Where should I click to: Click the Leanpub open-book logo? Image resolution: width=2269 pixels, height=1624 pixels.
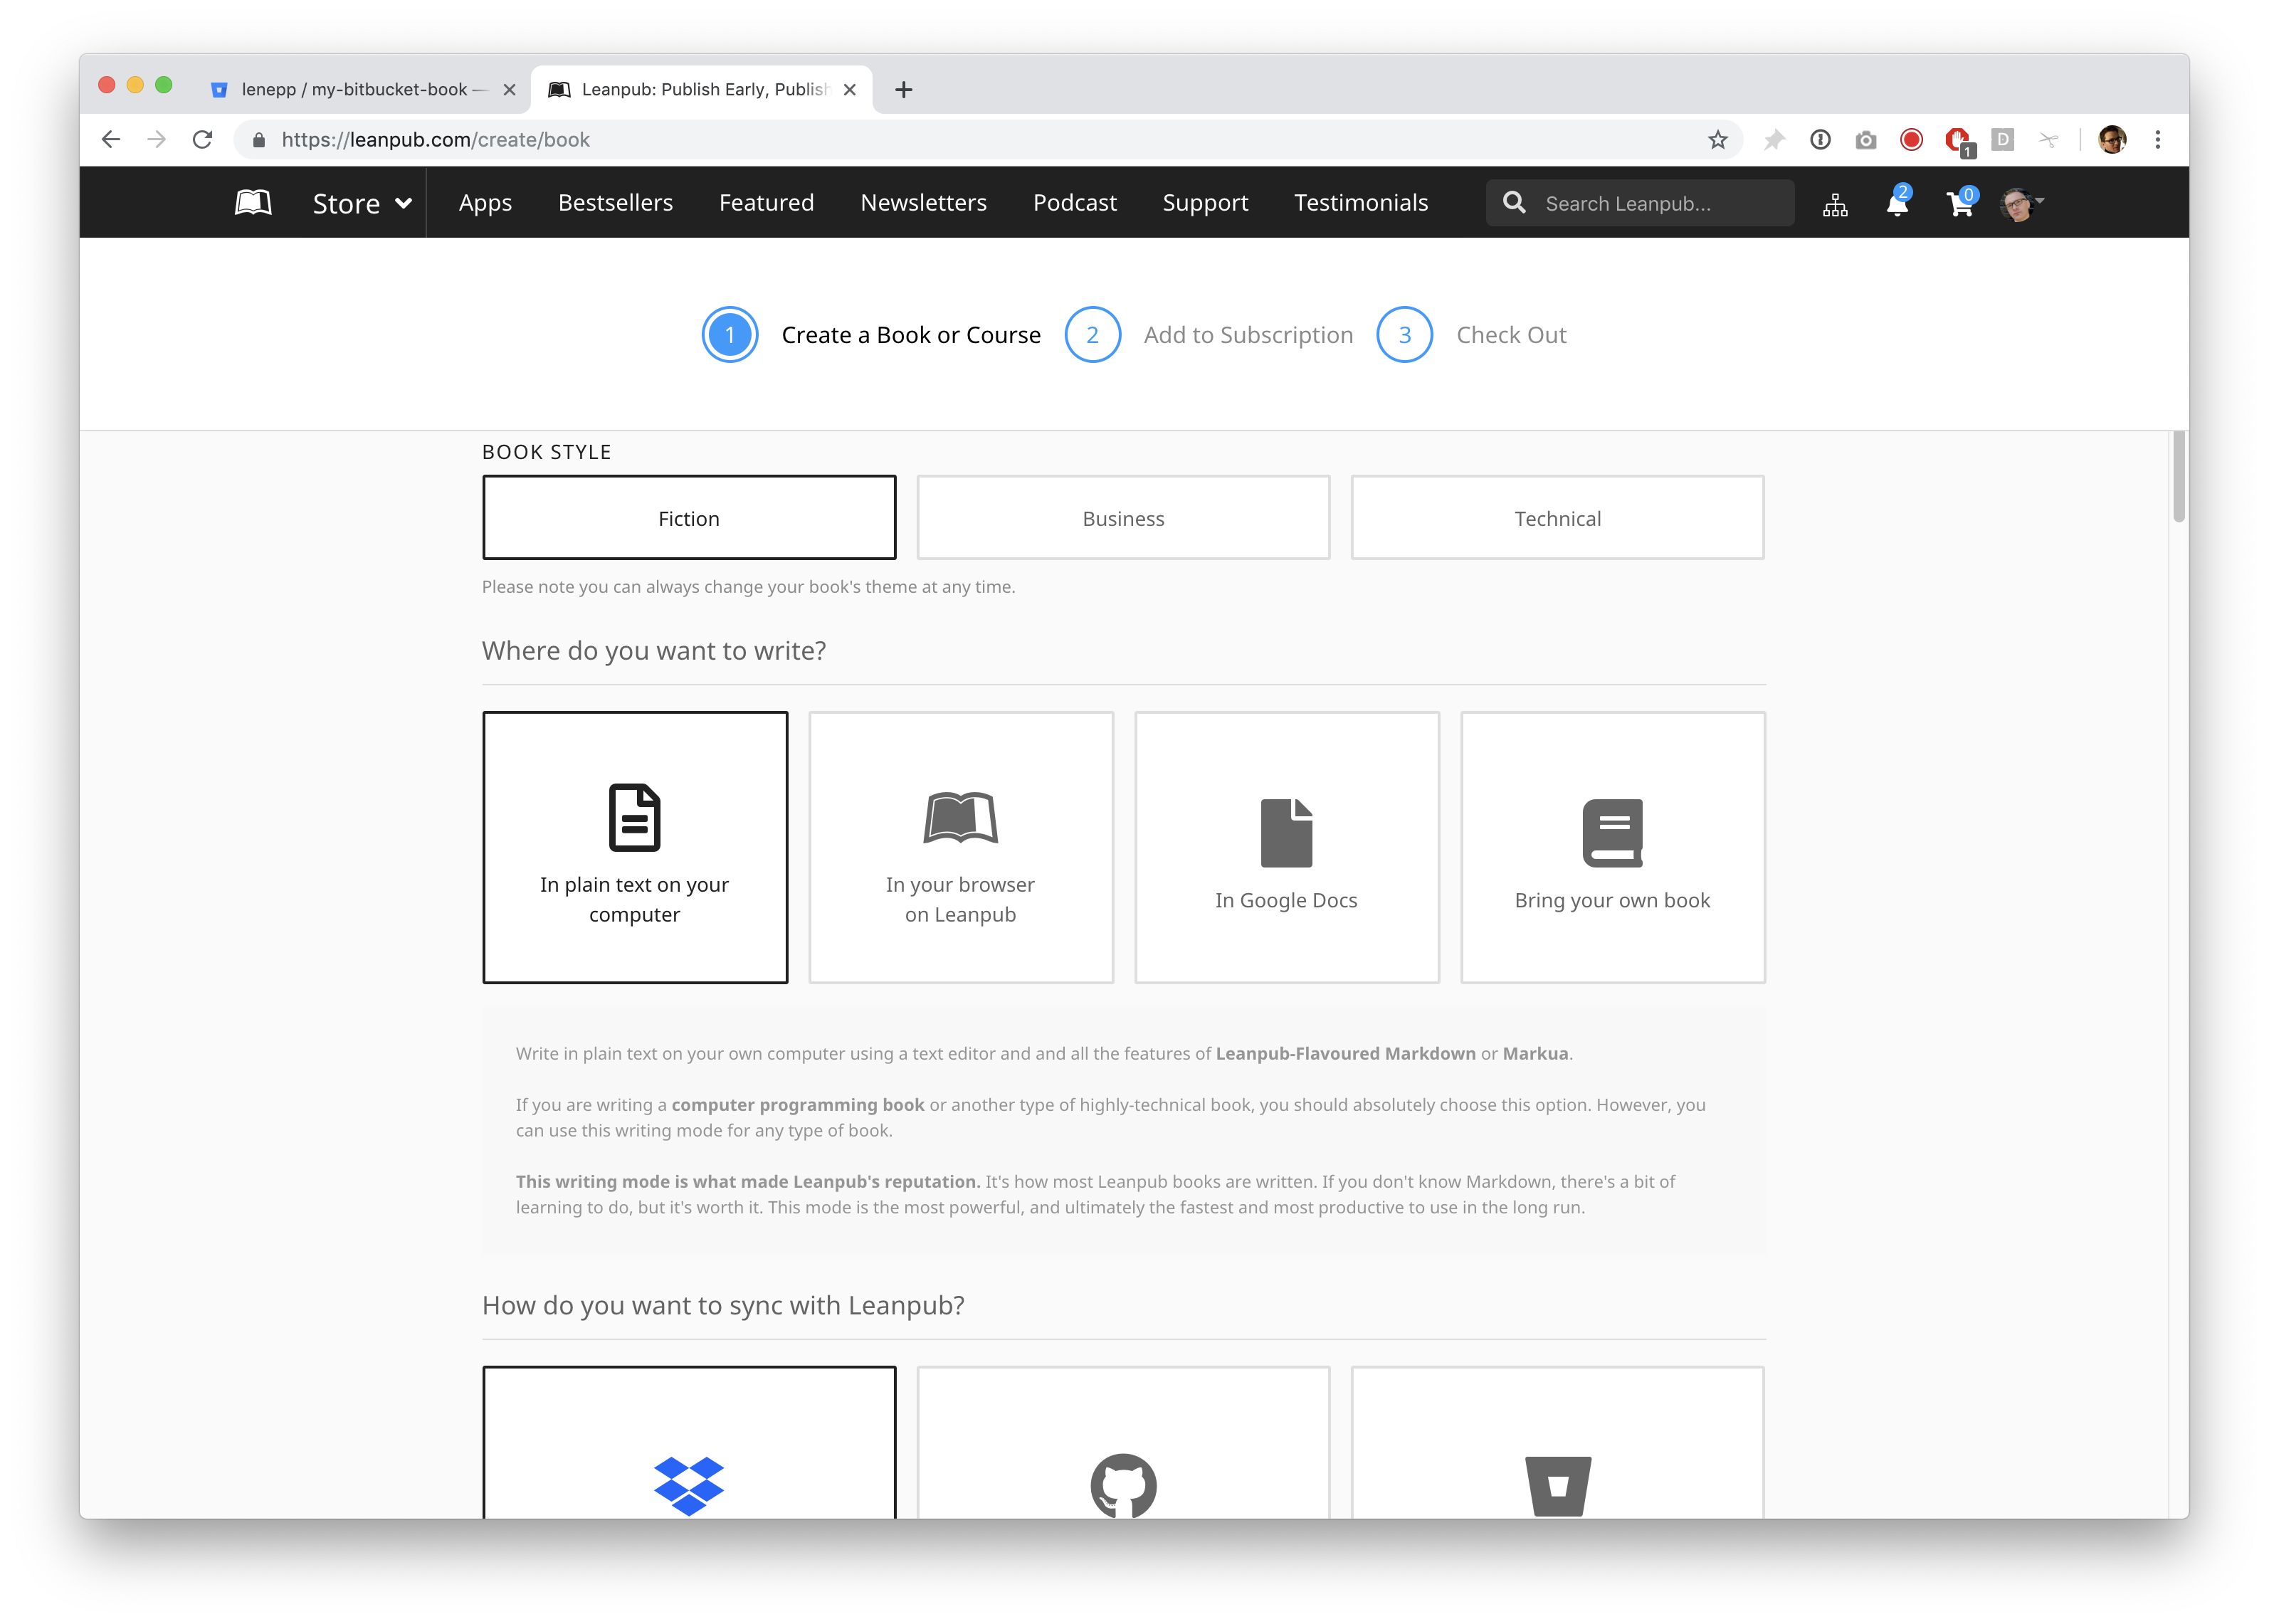pyautogui.click(x=253, y=203)
